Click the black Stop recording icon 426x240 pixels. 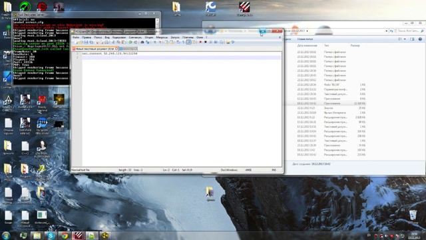(206, 42)
